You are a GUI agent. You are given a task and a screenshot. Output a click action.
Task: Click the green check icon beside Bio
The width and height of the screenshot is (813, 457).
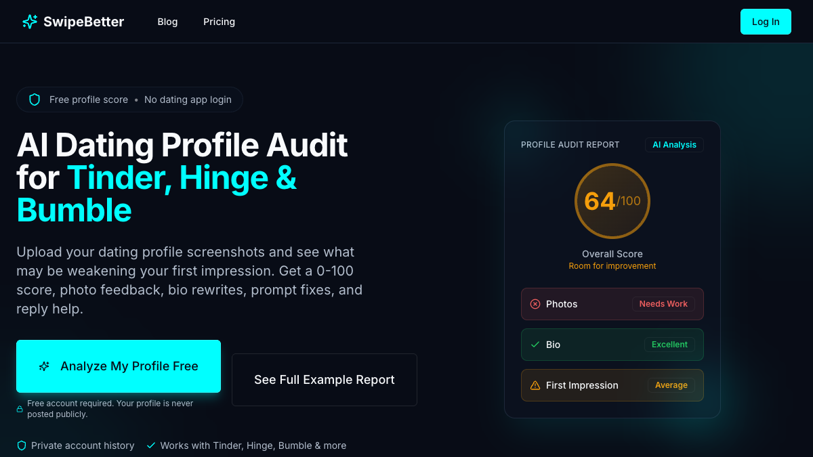pos(535,345)
